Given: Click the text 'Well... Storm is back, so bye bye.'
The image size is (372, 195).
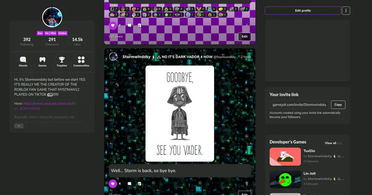Looking at the screenshot, I should tap(143, 171).
